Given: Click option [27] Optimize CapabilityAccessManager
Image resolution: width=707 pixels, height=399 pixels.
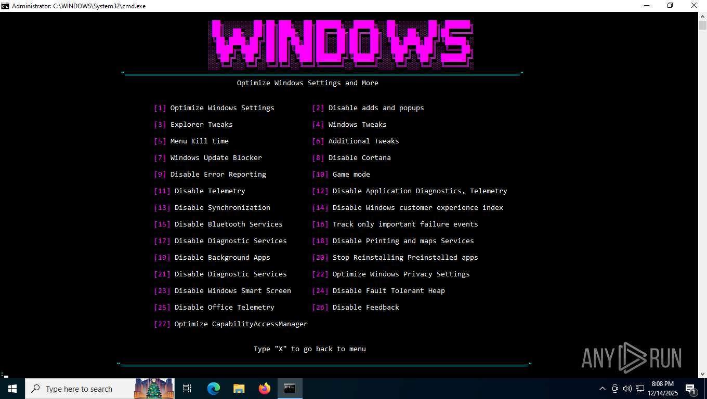Looking at the screenshot, I should pyautogui.click(x=231, y=324).
